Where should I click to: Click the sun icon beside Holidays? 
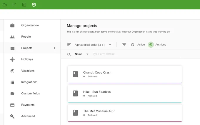12,59
